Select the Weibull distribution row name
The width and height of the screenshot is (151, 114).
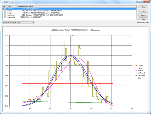(10, 13)
